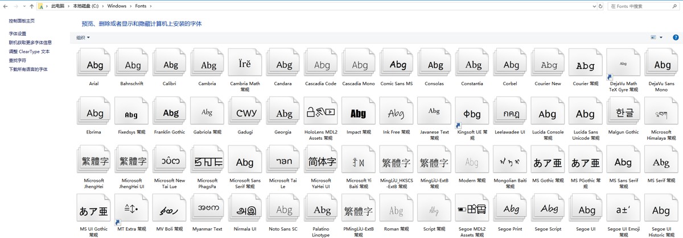Go up one folder level
The image size is (683, 238).
[x=31, y=6]
